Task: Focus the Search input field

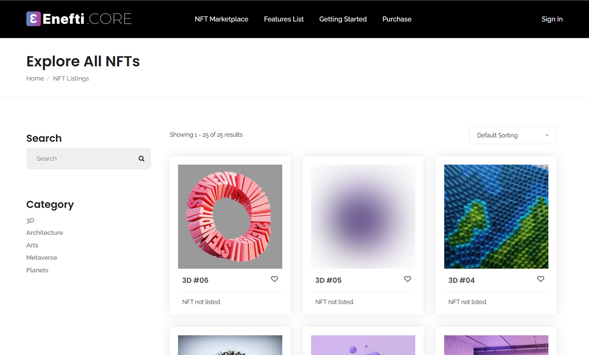Action: (x=89, y=159)
